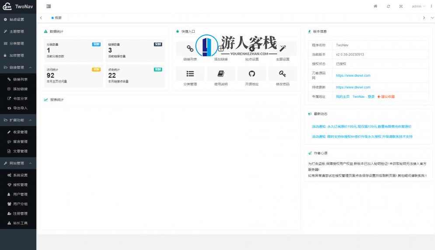Screen dimensions: 435x250
Task: Open dkewl.com link in 持续更新 row
Action: [353, 87]
